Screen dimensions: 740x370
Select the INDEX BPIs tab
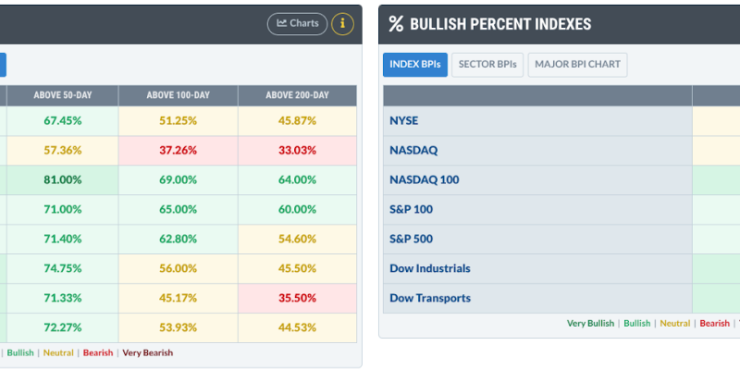[x=415, y=65]
